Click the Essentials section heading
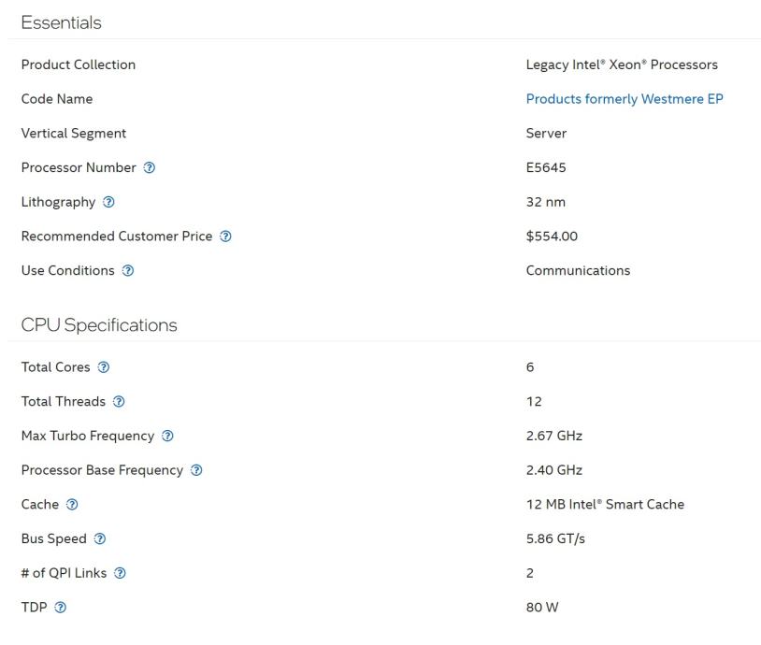The image size is (761, 645). click(61, 22)
